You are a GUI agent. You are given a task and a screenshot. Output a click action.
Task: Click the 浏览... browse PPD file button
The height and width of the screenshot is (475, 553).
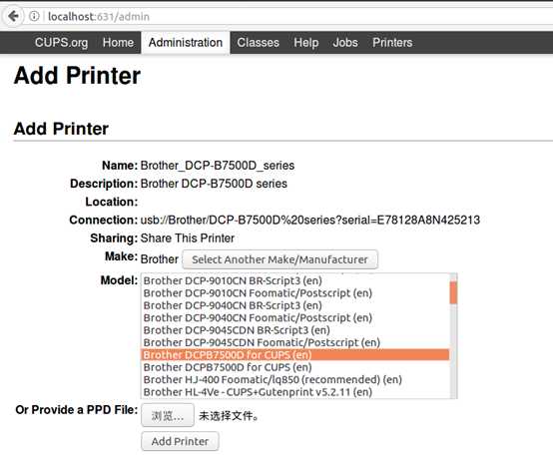[x=168, y=415]
